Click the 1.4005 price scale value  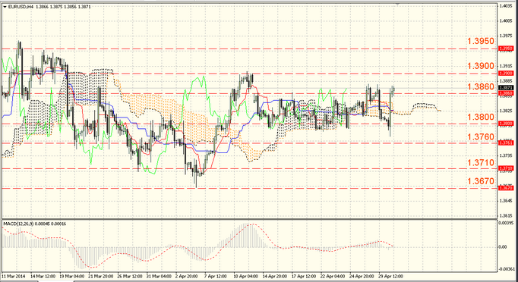pos(506,20)
